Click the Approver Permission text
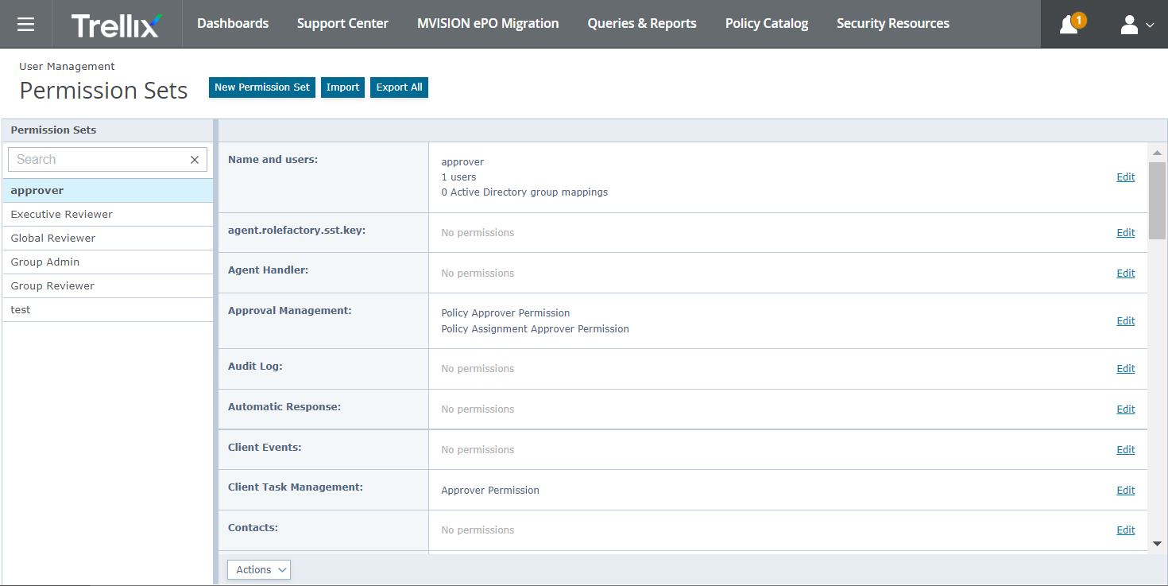 click(x=490, y=491)
